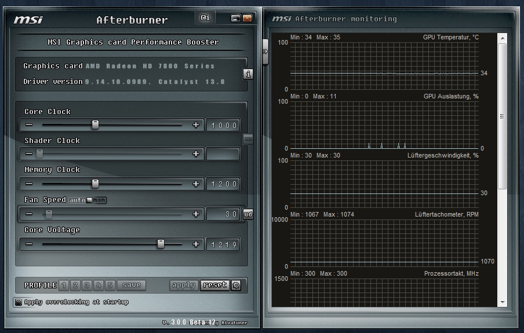Image resolution: width=524 pixels, height=333 pixels.
Task: Click the GPU Auslastung graph
Action: (x=384, y=125)
